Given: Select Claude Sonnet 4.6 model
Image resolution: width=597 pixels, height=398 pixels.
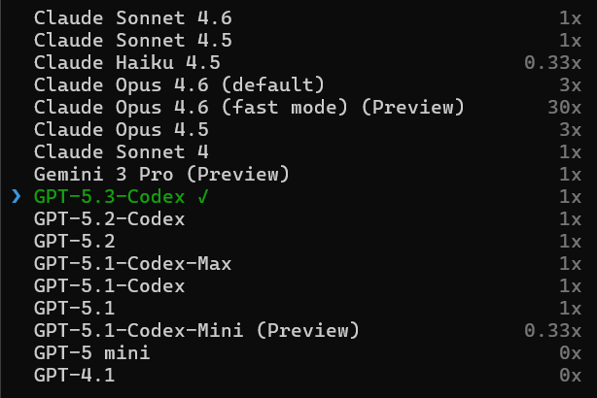Looking at the screenshot, I should [132, 18].
